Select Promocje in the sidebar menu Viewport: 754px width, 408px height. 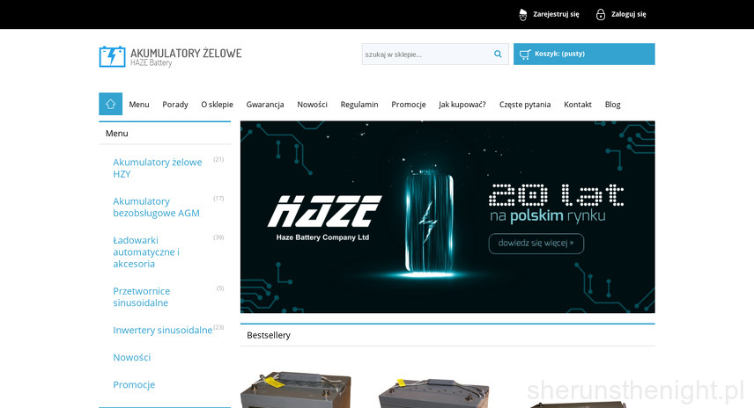click(x=134, y=385)
